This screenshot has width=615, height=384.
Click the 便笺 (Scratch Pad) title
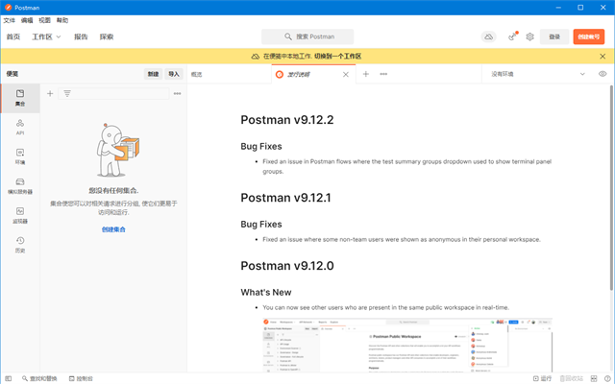[x=12, y=74]
